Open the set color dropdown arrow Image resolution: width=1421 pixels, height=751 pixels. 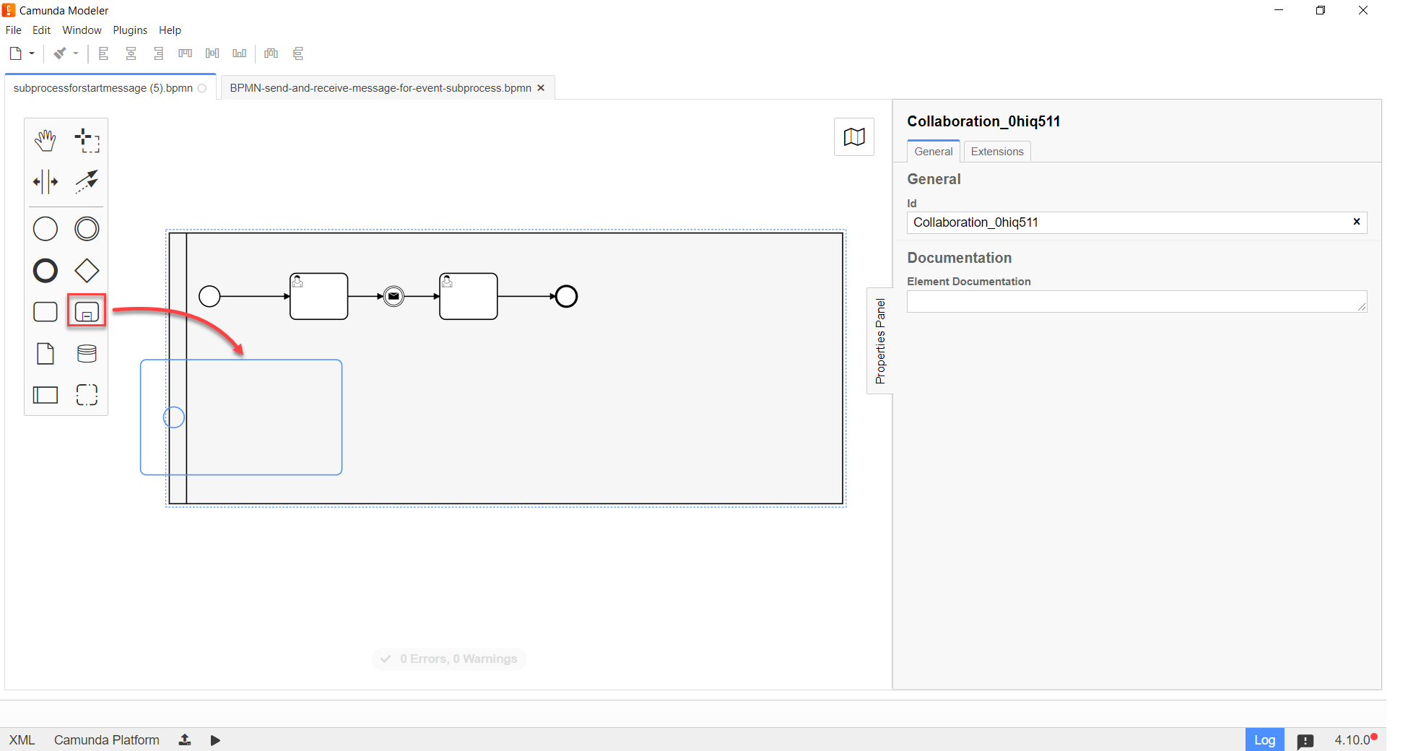point(76,53)
